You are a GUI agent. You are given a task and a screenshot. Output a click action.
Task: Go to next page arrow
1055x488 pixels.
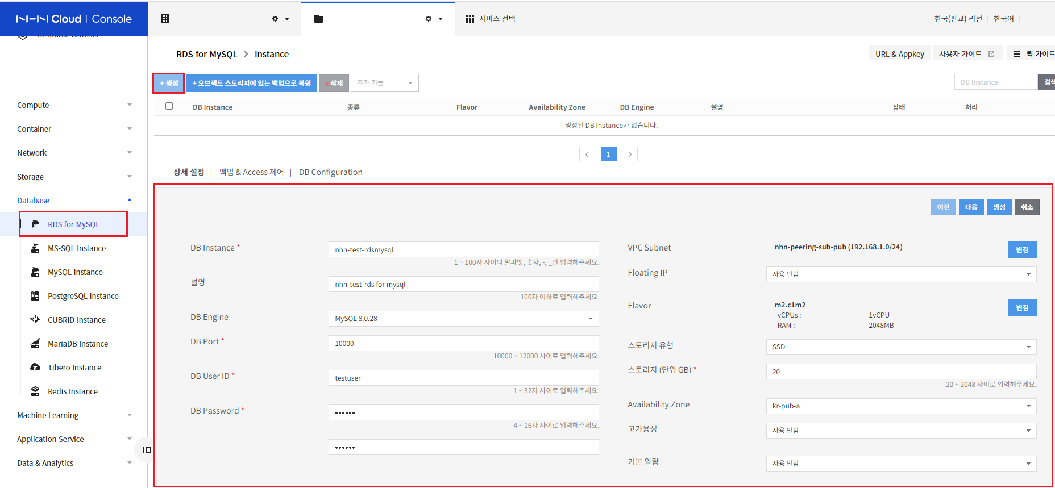[x=630, y=154]
